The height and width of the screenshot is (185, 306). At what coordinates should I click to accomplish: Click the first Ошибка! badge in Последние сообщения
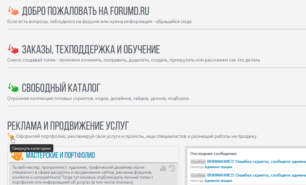[198, 162]
